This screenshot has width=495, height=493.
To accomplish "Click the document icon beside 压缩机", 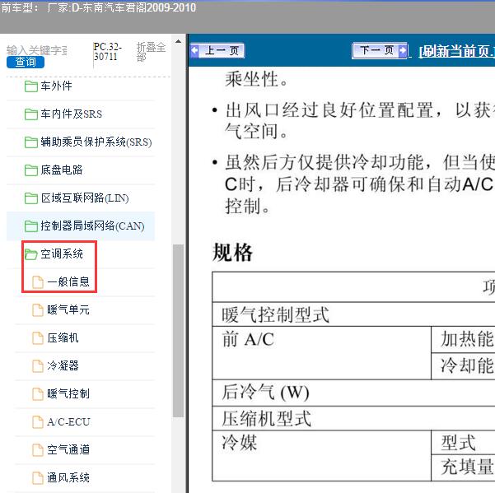I will coord(38,338).
